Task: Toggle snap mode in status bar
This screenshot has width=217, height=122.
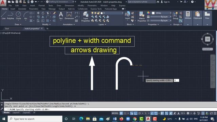Action: tap(125, 113)
